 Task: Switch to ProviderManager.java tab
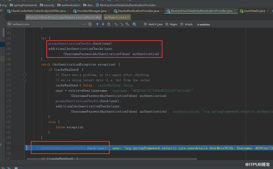point(92,11)
